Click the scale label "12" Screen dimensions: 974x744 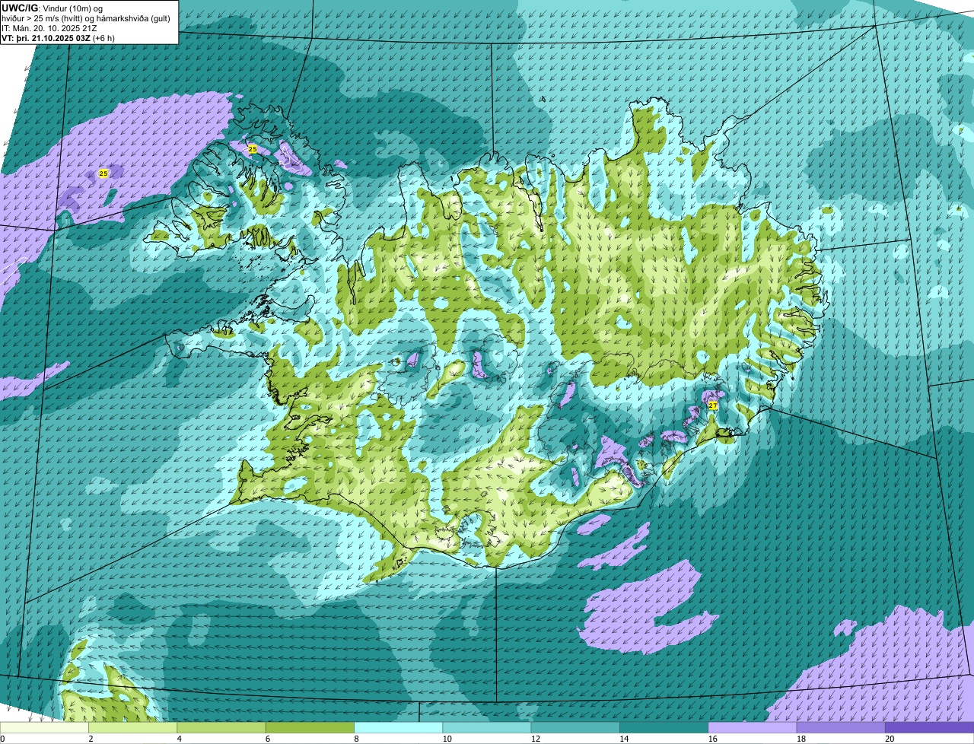click(x=536, y=739)
